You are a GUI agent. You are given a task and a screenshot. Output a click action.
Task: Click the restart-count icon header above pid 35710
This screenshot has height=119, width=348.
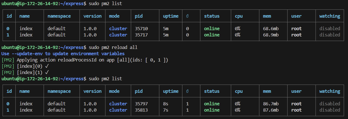(x=187, y=16)
